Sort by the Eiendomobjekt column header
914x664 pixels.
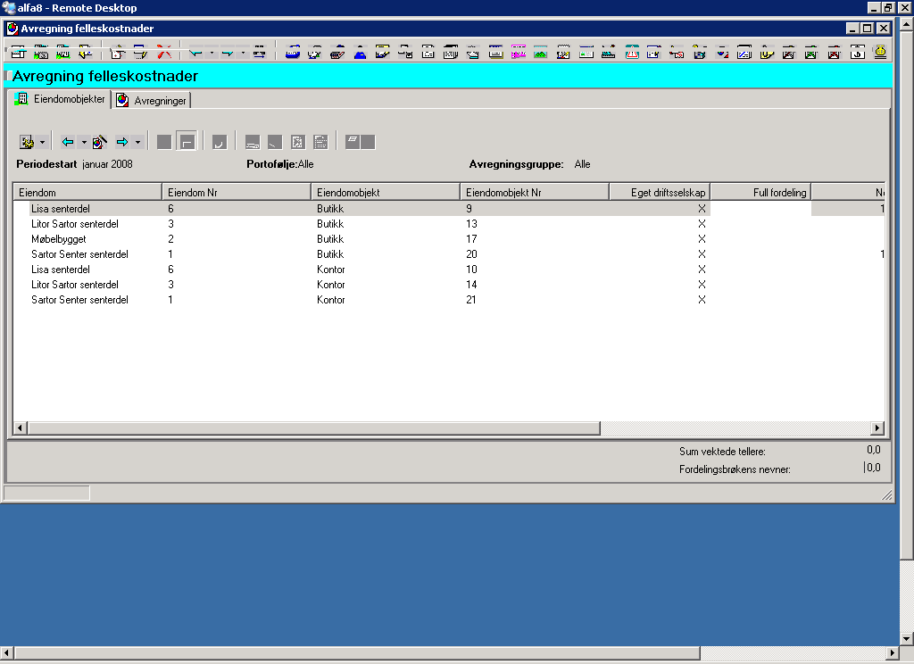[x=386, y=193]
